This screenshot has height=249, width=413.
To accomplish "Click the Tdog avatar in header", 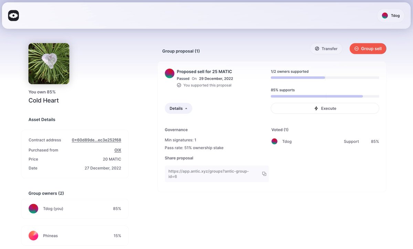I will click(385, 15).
